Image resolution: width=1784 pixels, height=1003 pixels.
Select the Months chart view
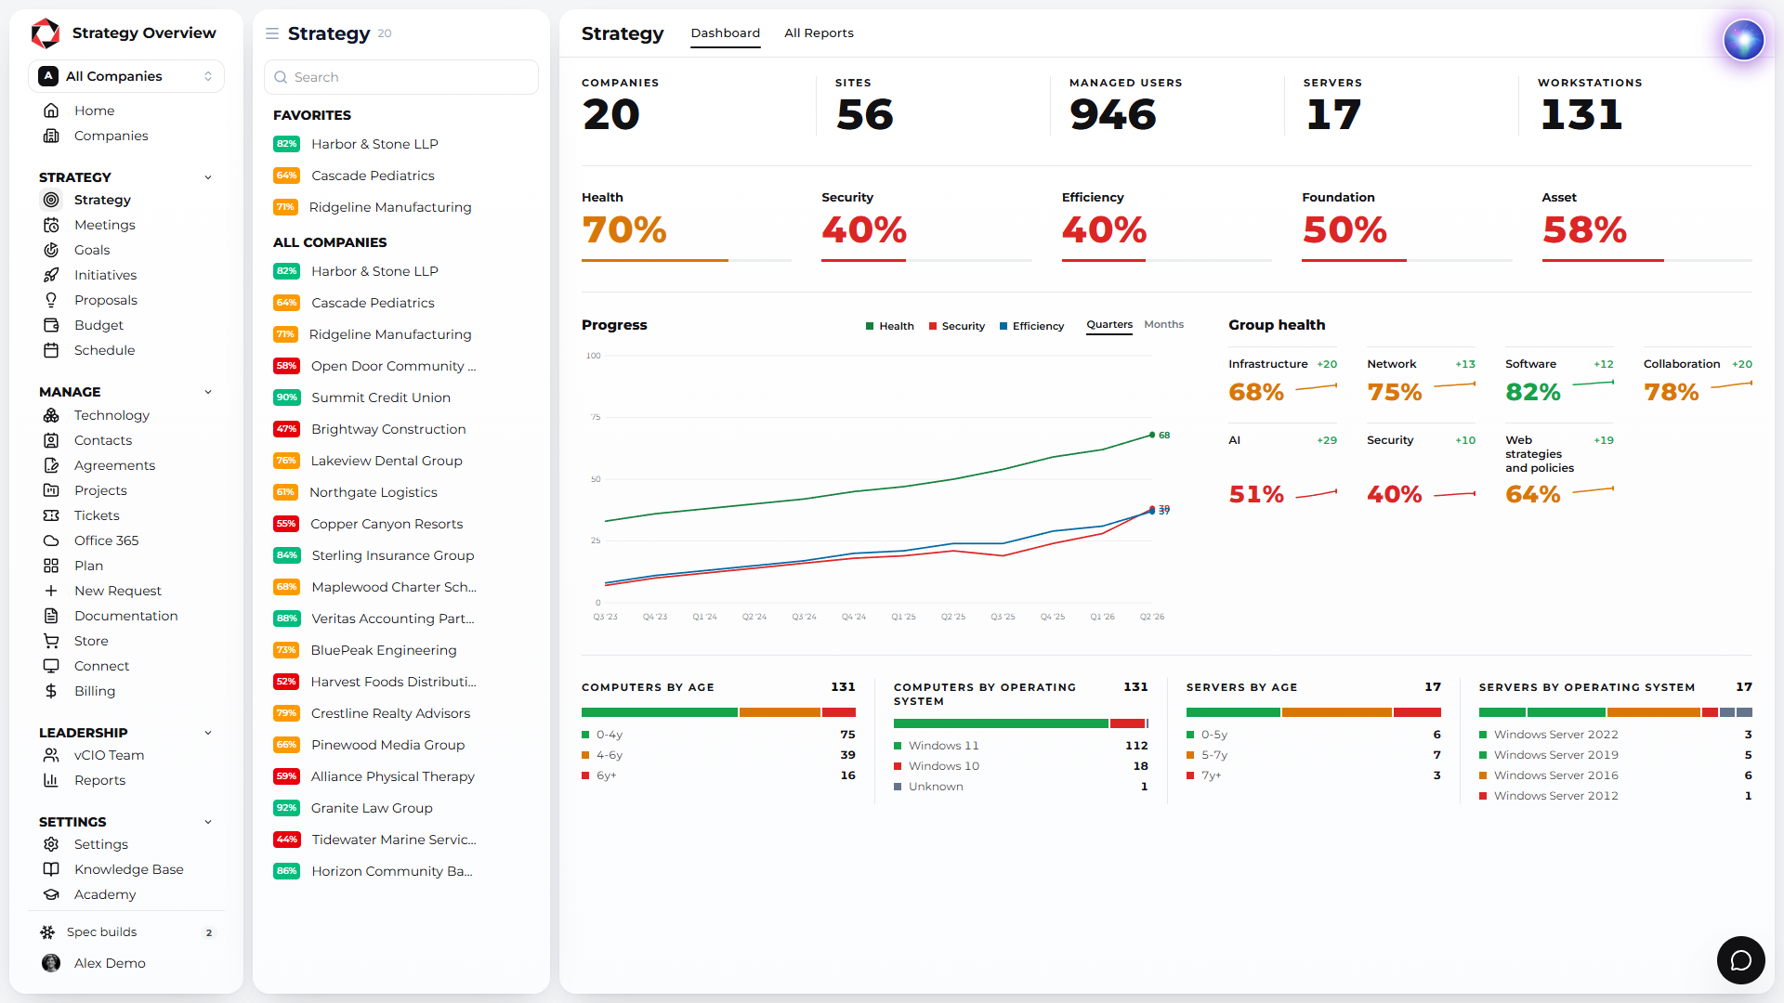tap(1163, 325)
